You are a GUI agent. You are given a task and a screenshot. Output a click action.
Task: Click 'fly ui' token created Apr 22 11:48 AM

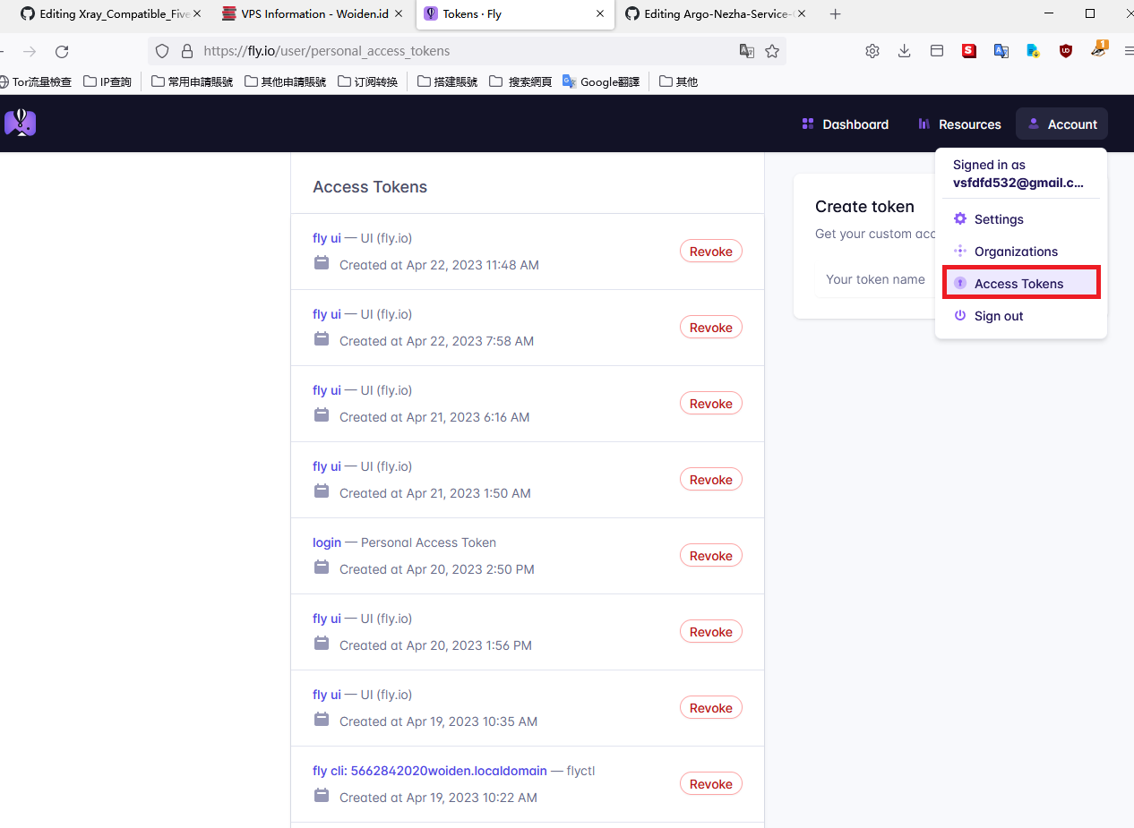[327, 238]
